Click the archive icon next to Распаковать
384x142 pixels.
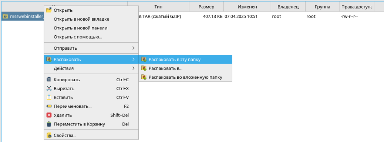coord(49,60)
